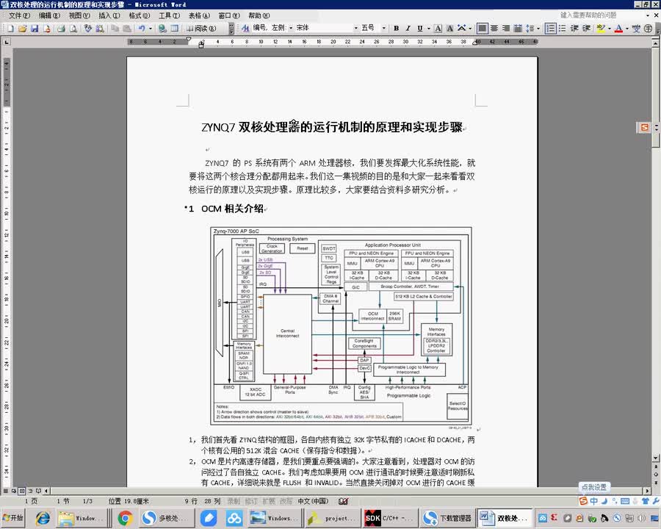Apply character shading (shaded A icon)
The image size is (661, 529).
tap(449, 28)
